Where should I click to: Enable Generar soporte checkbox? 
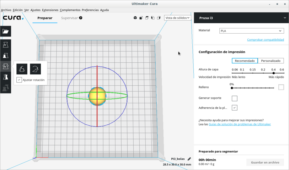pyautogui.click(x=235, y=98)
